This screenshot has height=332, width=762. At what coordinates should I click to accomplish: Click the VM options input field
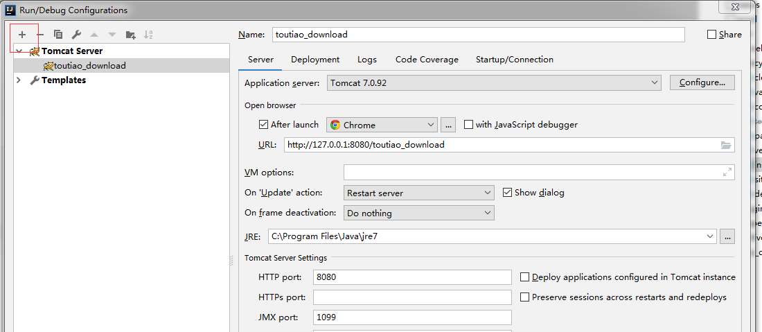point(539,172)
